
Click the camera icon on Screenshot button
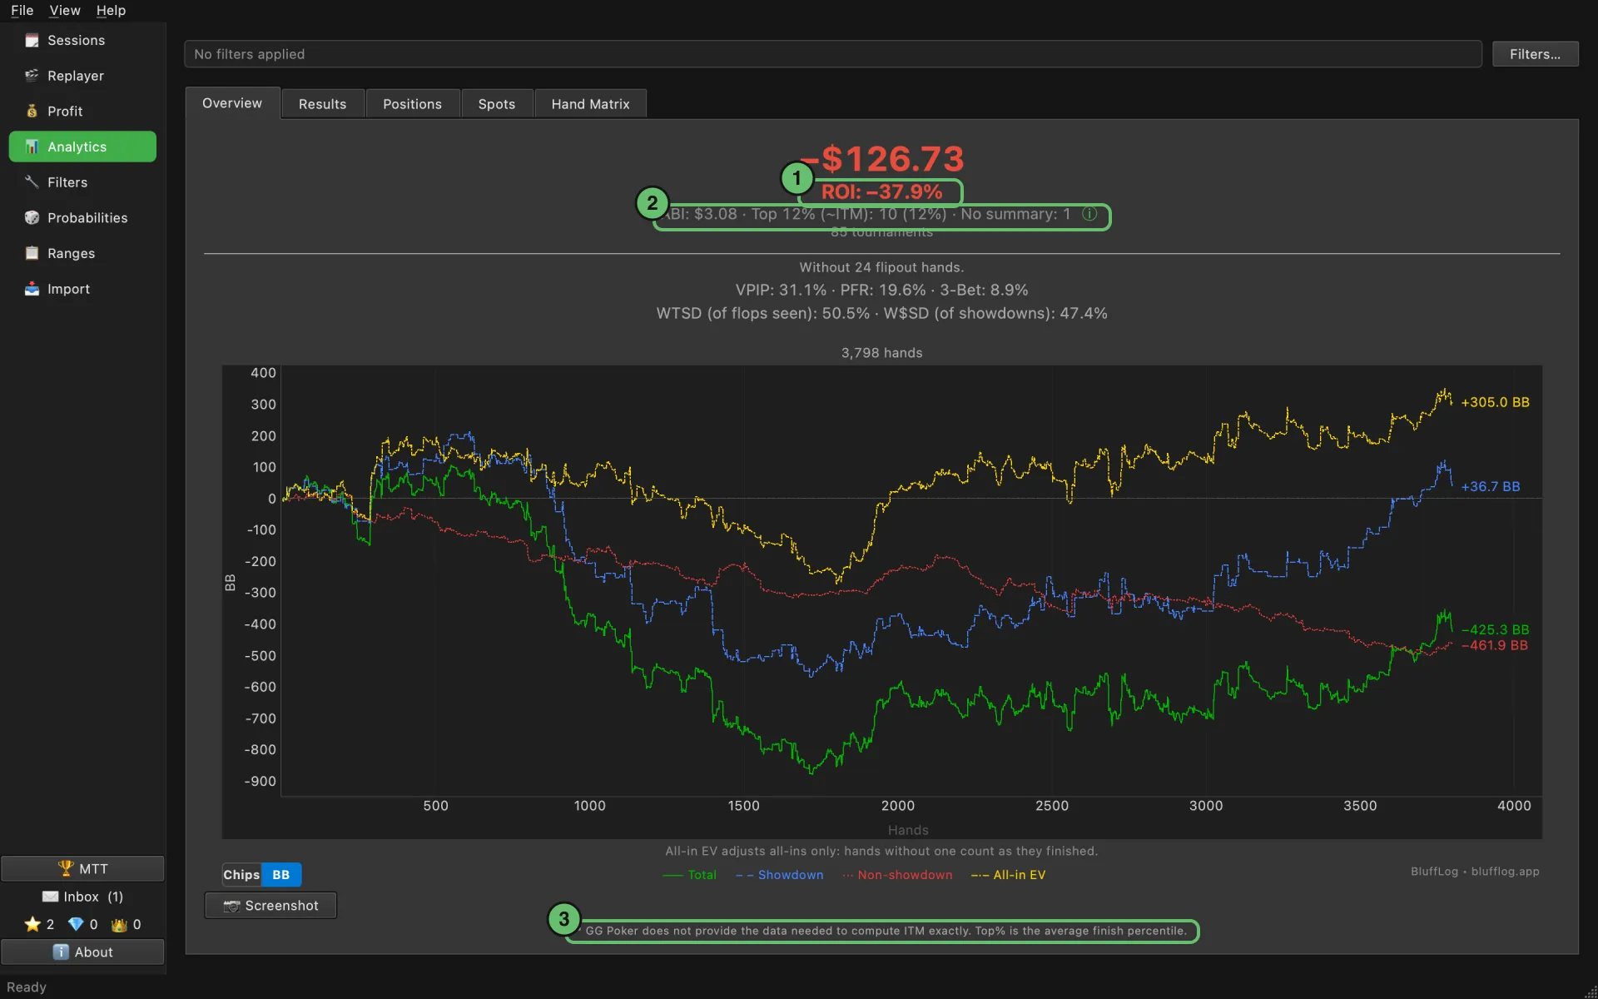[x=231, y=906]
